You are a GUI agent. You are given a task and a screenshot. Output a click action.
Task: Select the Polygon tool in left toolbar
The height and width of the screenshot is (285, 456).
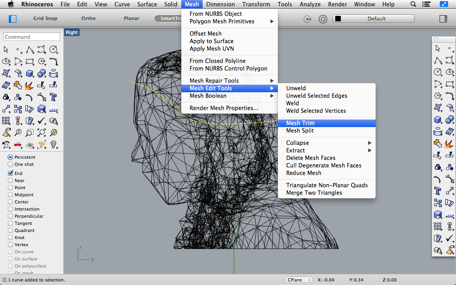click(x=41, y=61)
